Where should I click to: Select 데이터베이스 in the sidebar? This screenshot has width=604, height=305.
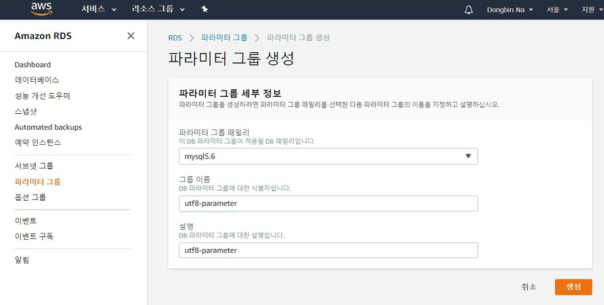36,80
